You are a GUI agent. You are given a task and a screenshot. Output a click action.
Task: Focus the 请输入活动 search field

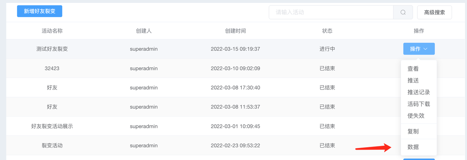pos(331,12)
